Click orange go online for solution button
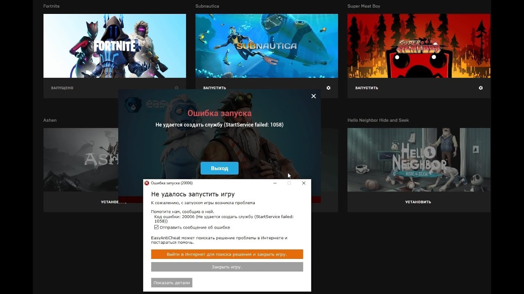 pos(227,254)
